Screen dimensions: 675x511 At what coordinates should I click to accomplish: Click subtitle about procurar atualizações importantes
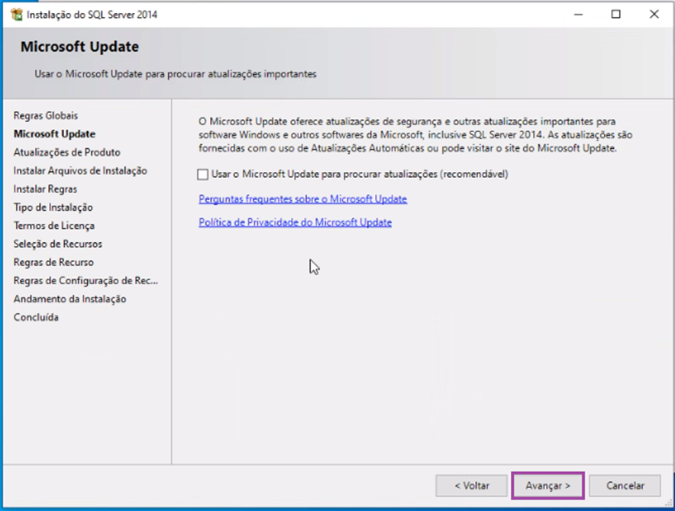pos(176,74)
